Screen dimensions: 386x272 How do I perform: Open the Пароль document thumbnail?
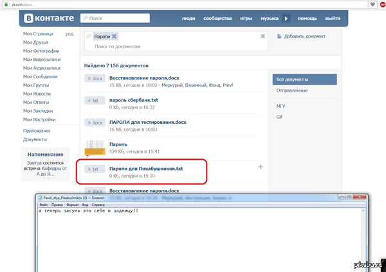95,147
